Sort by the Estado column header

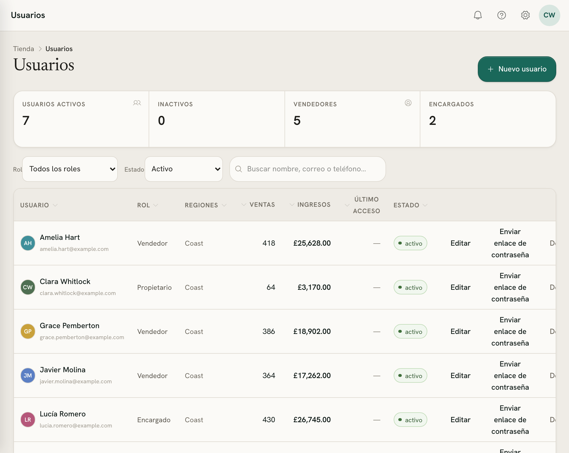click(410, 205)
